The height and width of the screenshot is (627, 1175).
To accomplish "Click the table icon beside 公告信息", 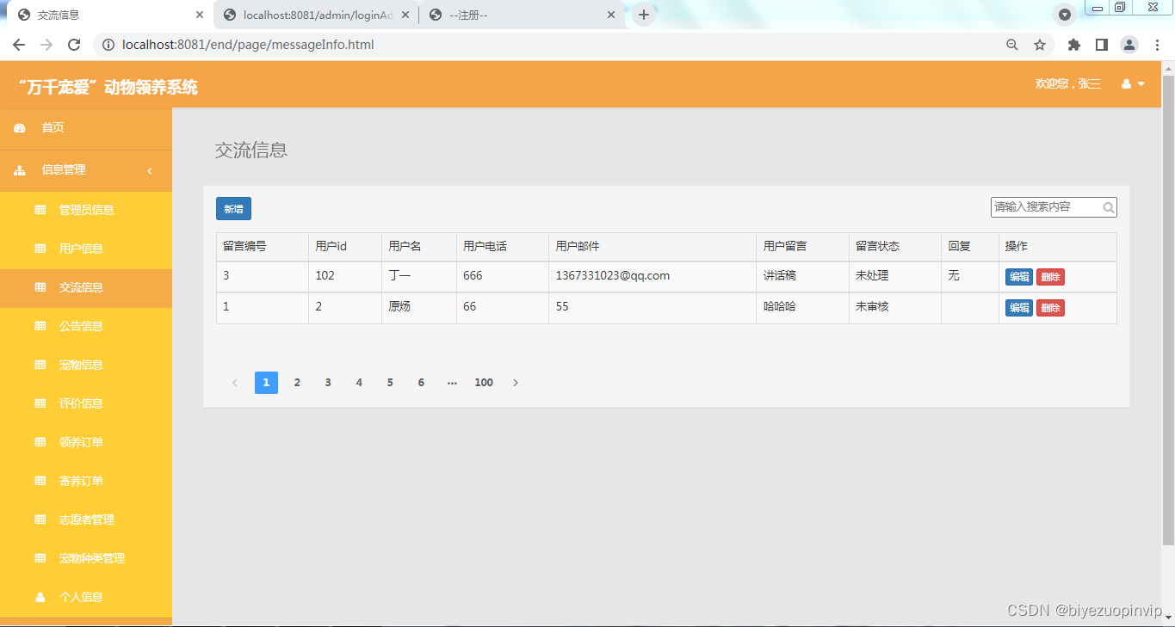I will [x=40, y=326].
